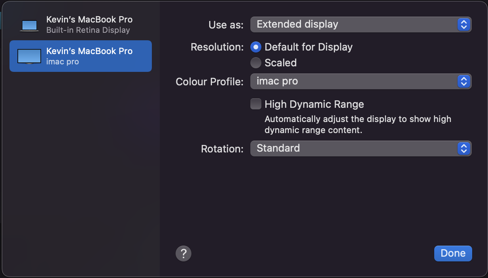The height and width of the screenshot is (278, 488).
Task: Click the 'High Dynamic Range' label text
Action: click(314, 104)
